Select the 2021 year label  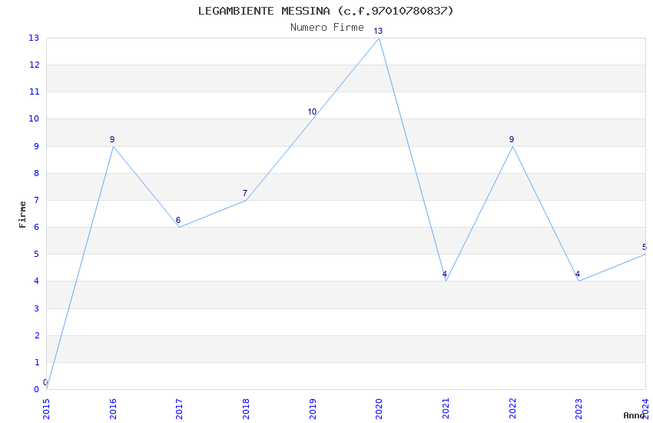click(x=446, y=409)
